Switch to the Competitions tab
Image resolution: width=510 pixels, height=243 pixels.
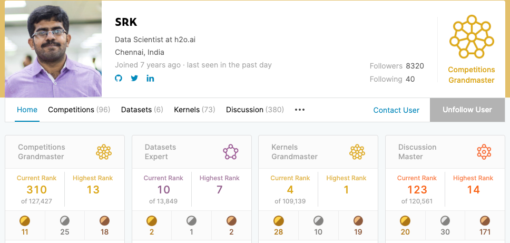pyautogui.click(x=79, y=110)
